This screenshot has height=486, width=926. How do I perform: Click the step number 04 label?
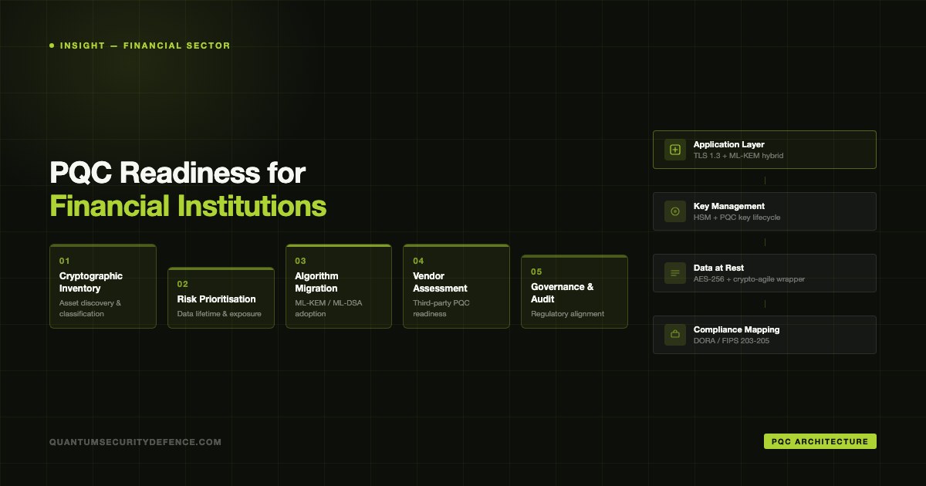point(418,261)
